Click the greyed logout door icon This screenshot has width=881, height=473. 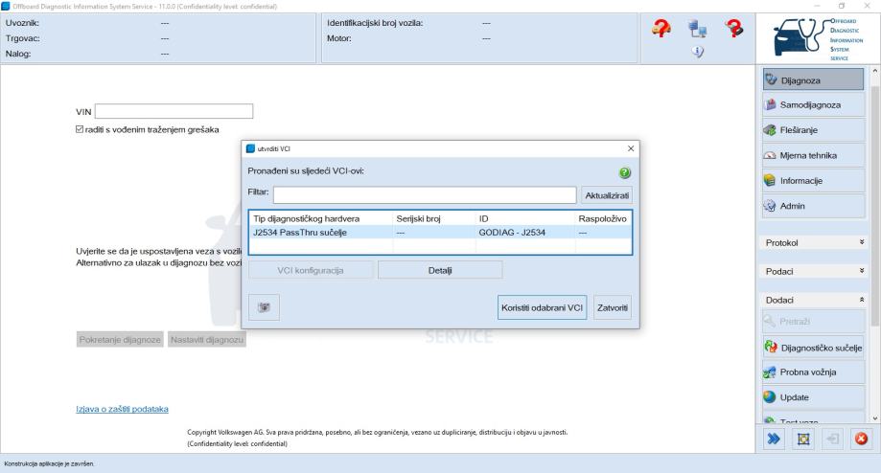tap(833, 439)
